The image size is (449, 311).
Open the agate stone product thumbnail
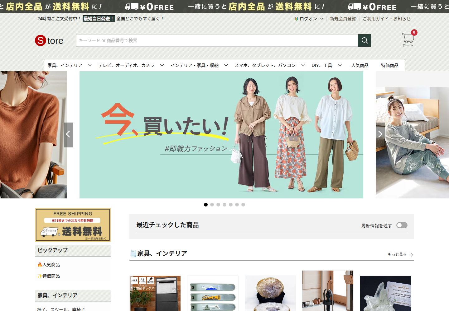(270, 293)
